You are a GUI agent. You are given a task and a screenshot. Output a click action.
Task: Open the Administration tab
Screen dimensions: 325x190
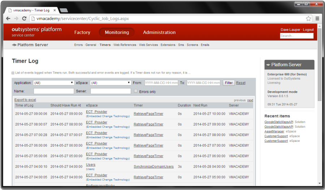[159, 33]
